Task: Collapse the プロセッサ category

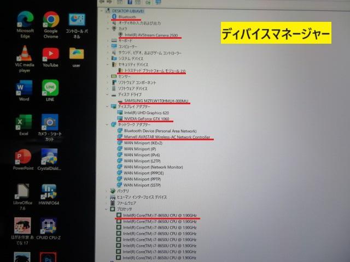Action: point(106,209)
